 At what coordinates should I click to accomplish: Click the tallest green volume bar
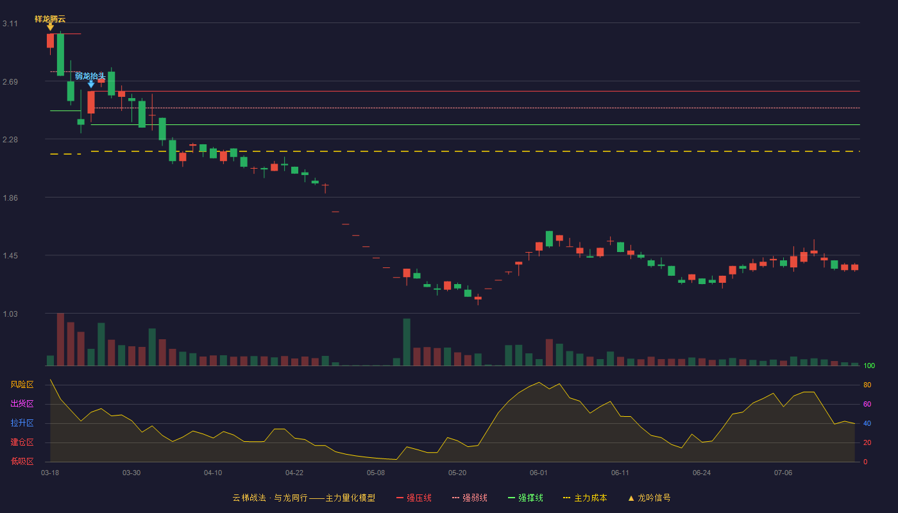407,342
